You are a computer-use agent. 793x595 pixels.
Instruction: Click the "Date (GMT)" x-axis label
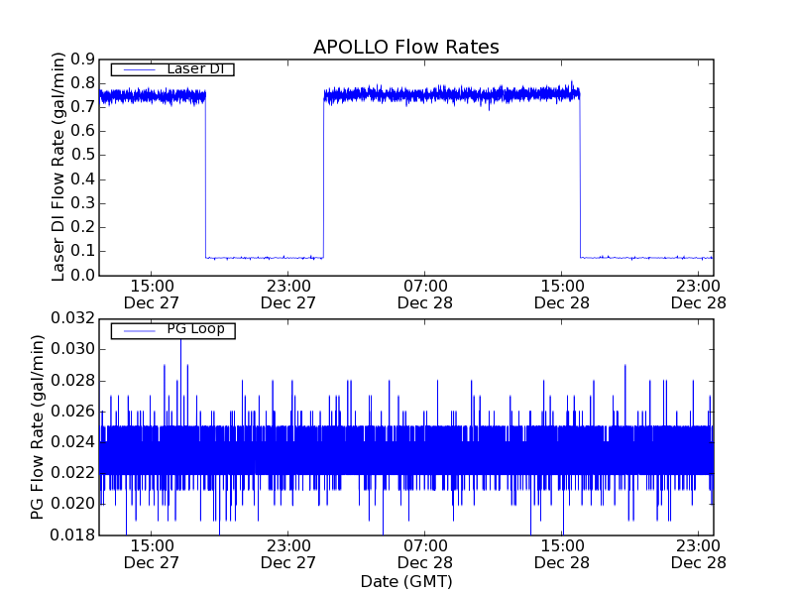coord(406,582)
